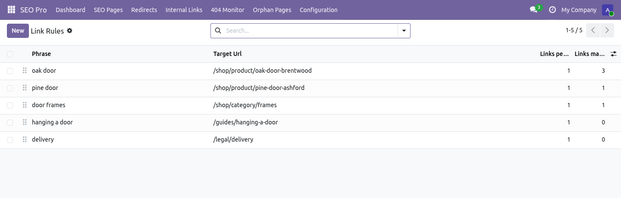
Task: Open the activities clock icon
Action: (552, 9)
